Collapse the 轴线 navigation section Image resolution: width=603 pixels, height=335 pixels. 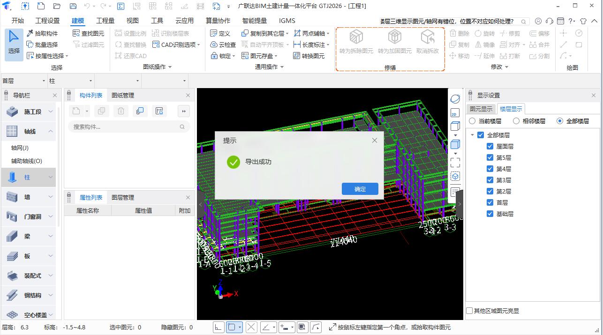(x=51, y=131)
